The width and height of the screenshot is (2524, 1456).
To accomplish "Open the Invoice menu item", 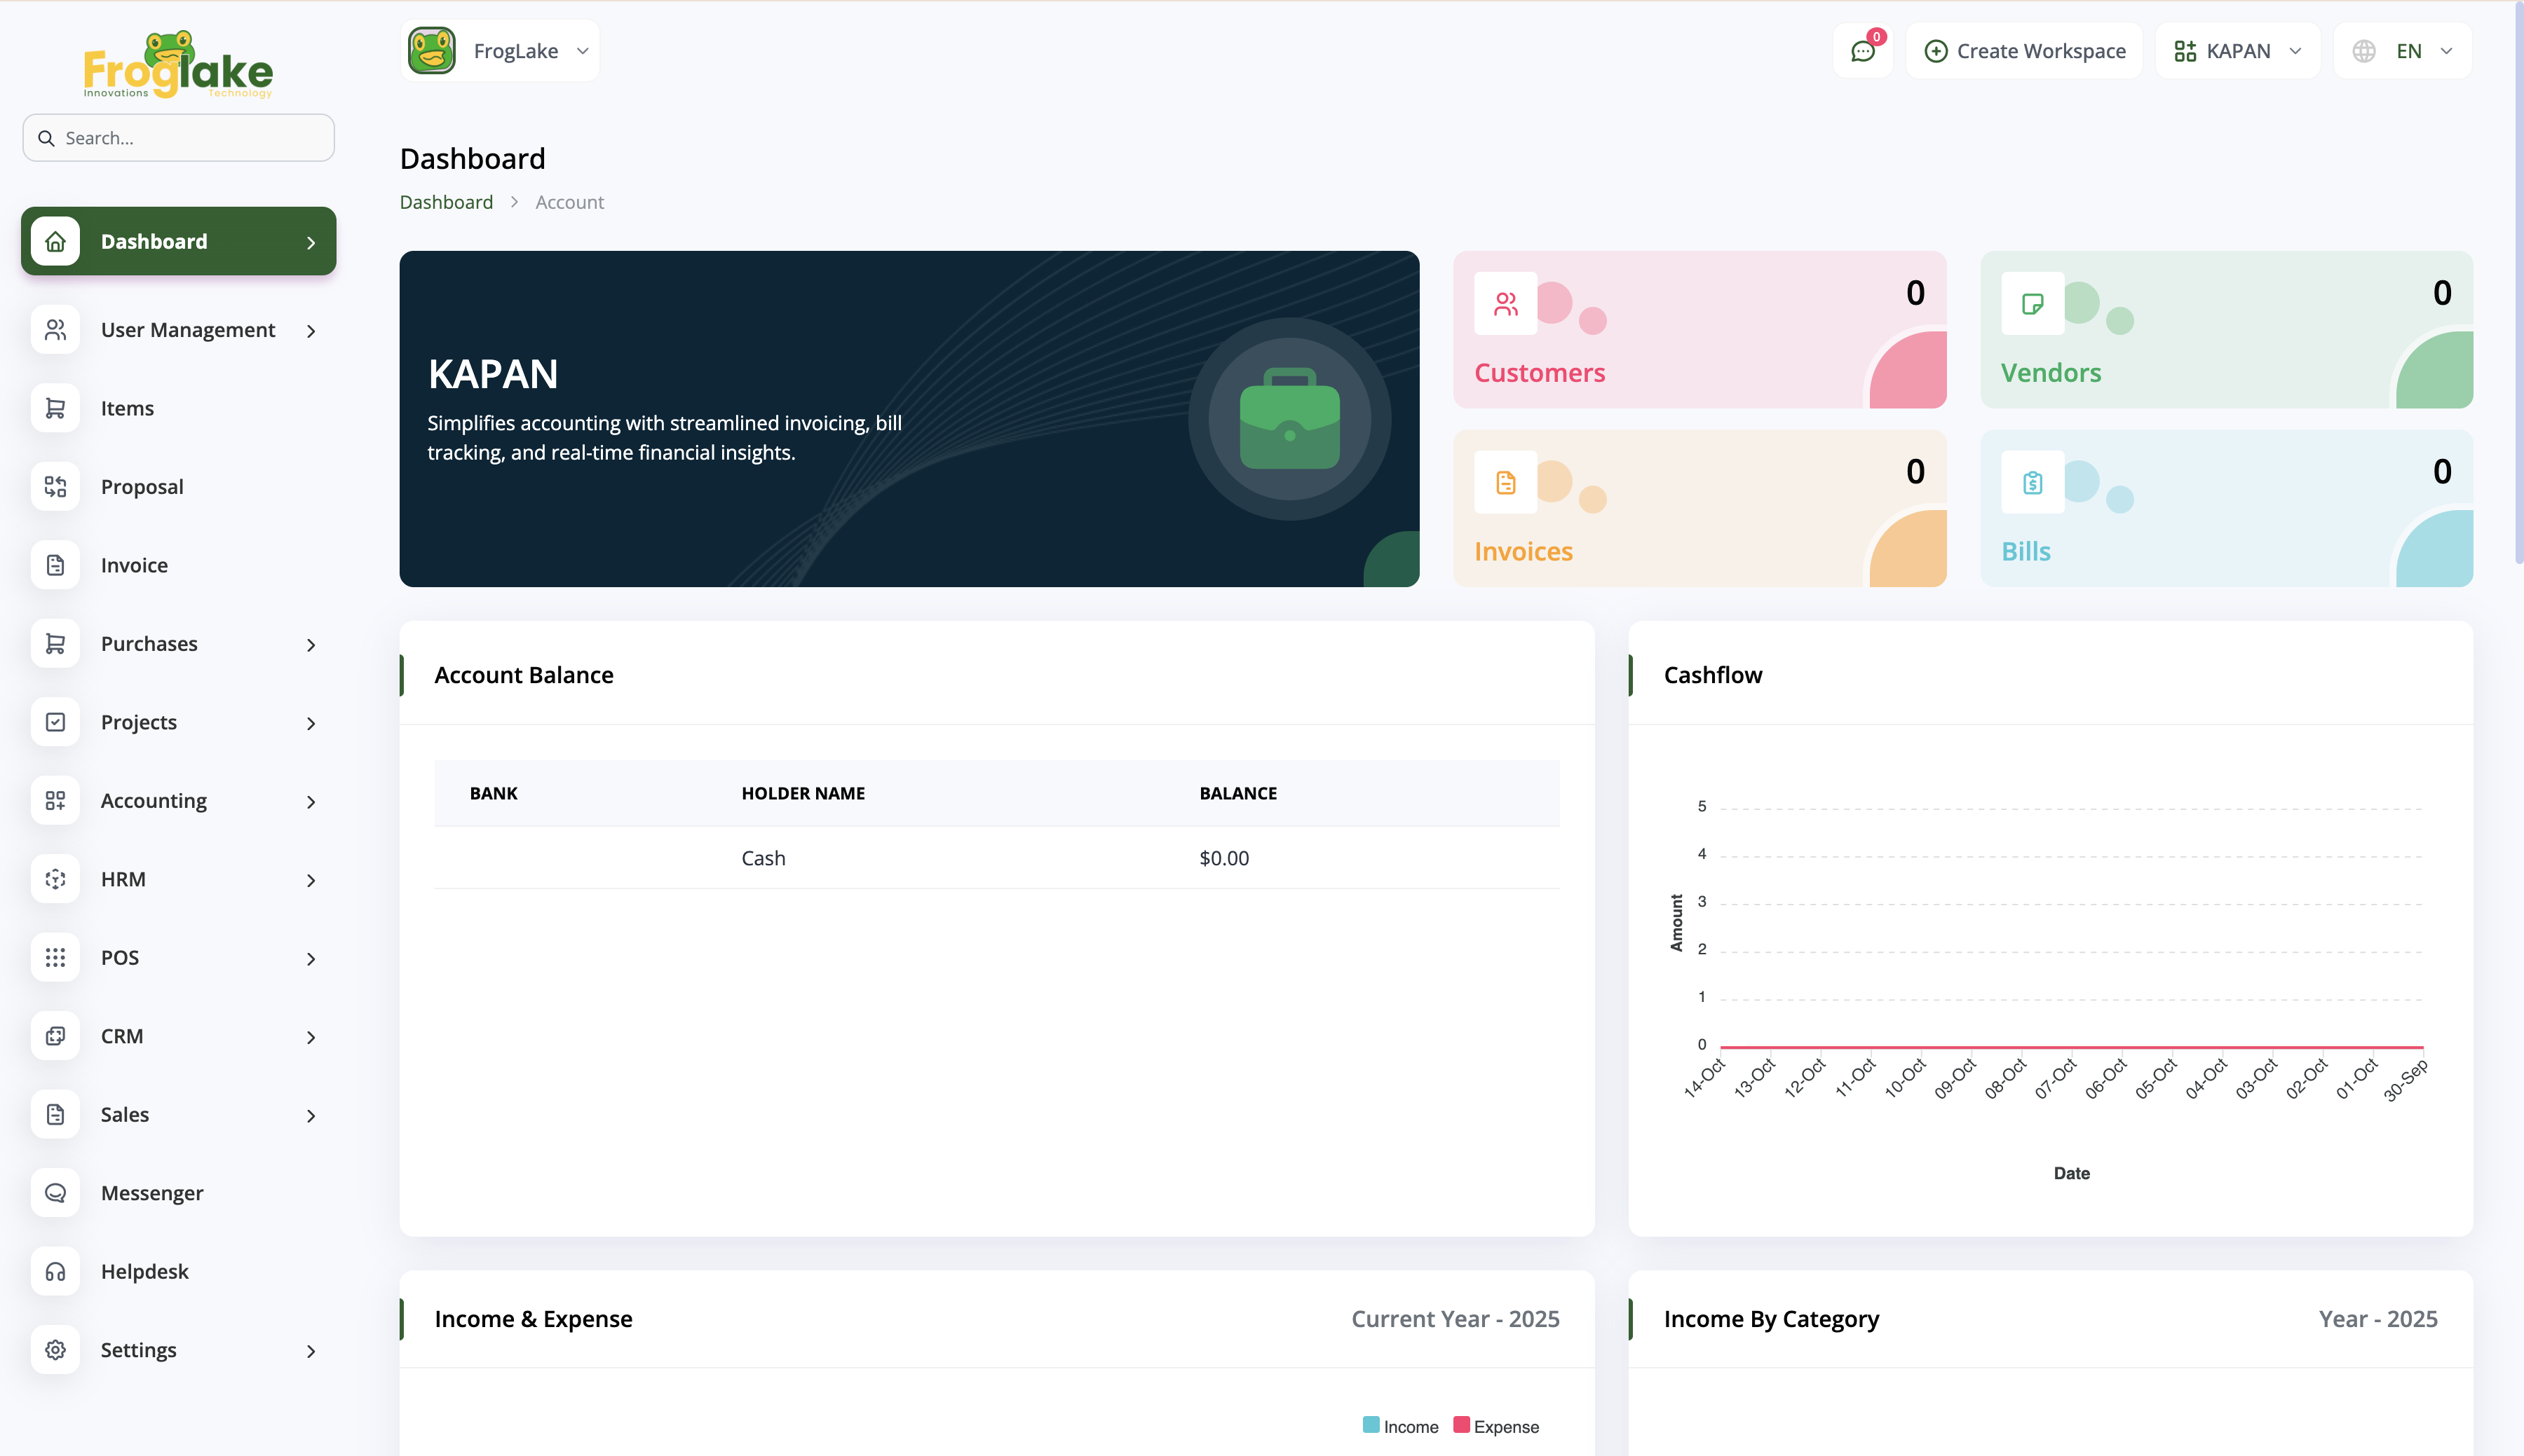I will click(x=134, y=566).
